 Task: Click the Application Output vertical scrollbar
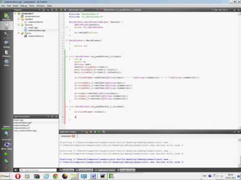(x=239, y=152)
